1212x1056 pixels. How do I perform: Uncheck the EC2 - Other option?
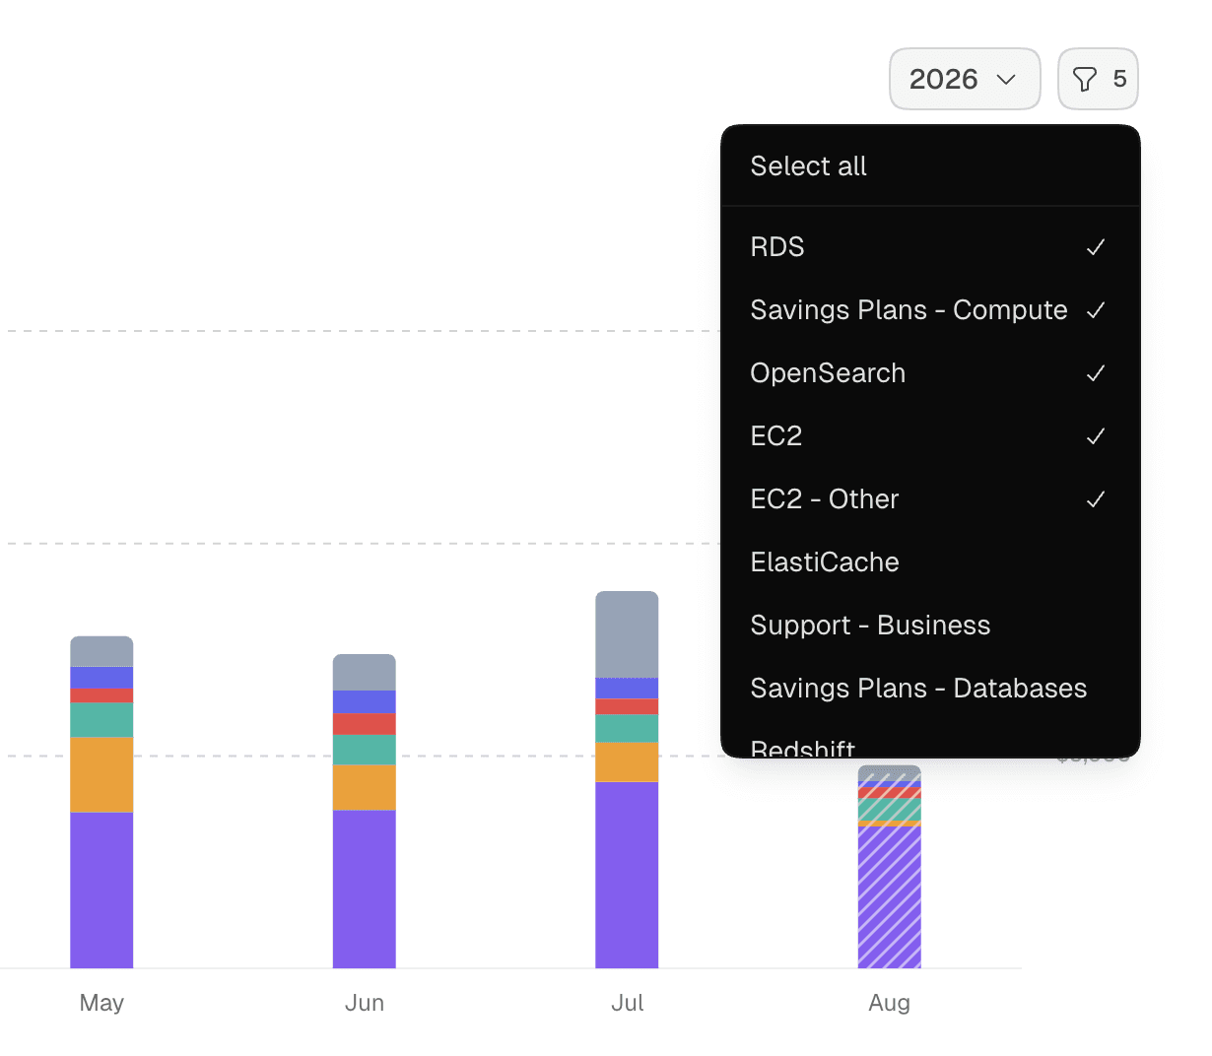click(x=930, y=499)
